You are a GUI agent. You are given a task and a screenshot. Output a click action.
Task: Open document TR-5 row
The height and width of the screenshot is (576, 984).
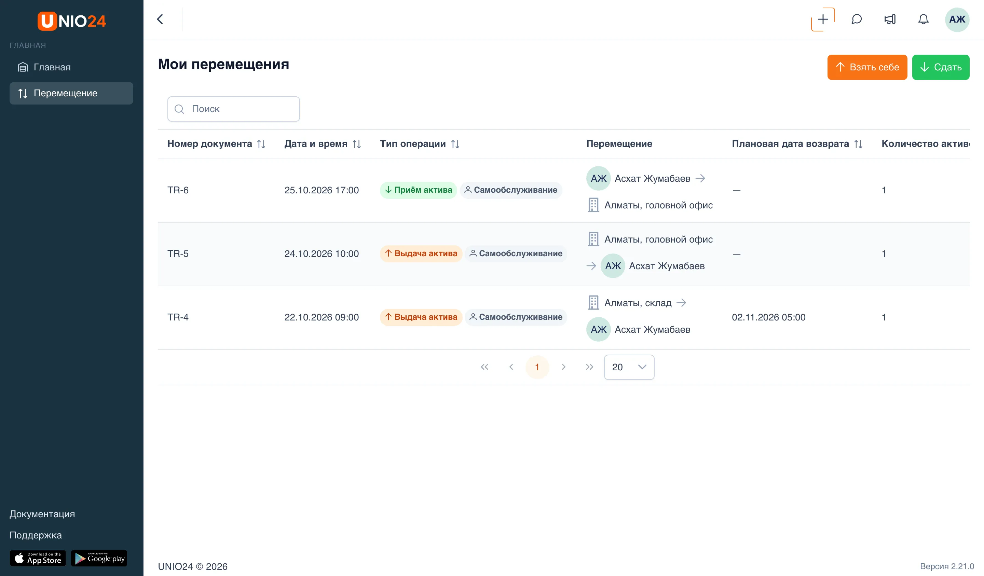click(x=563, y=254)
